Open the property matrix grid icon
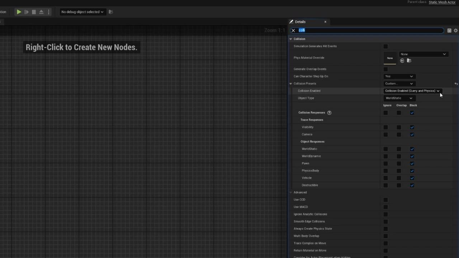459x258 pixels. [449, 30]
